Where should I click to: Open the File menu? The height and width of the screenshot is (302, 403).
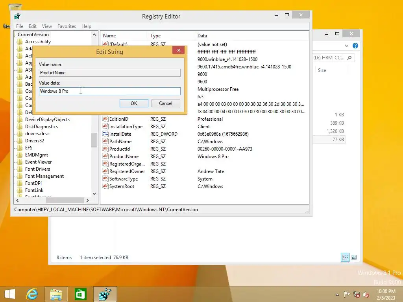(x=20, y=26)
